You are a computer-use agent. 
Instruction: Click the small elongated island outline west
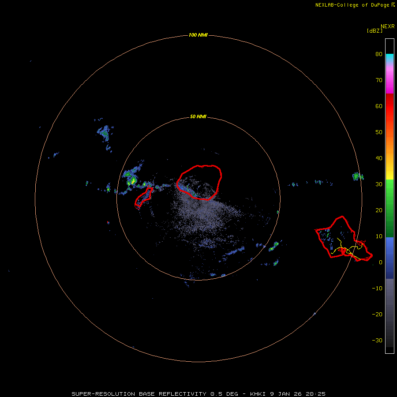coord(143,198)
